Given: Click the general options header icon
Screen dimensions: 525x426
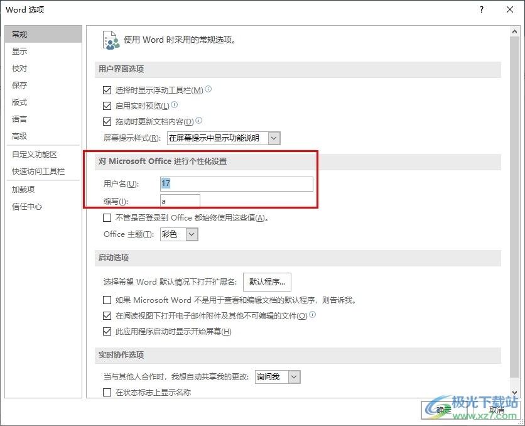Looking at the screenshot, I should coord(111,40).
